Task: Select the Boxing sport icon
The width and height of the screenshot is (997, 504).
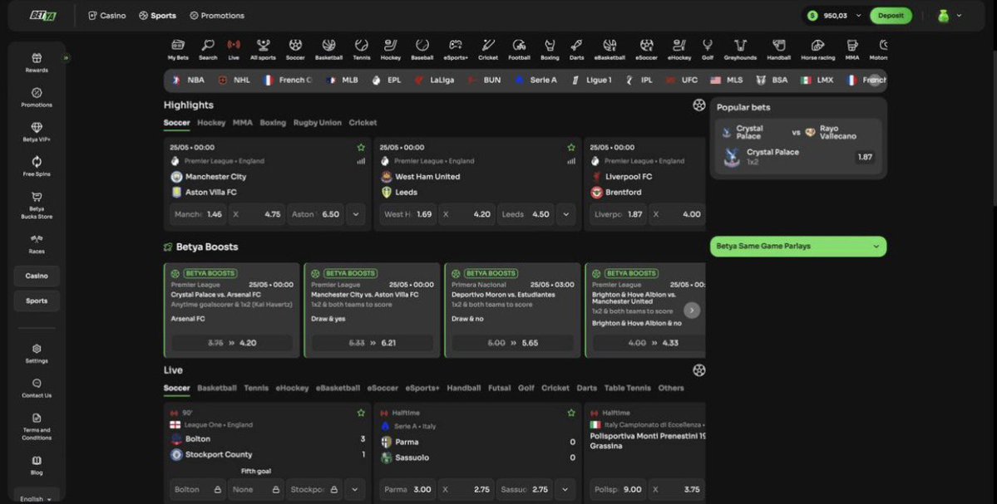Action: pyautogui.click(x=550, y=50)
